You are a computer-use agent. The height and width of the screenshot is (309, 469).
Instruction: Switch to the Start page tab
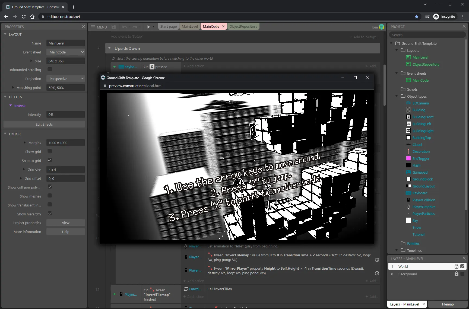pyautogui.click(x=168, y=26)
